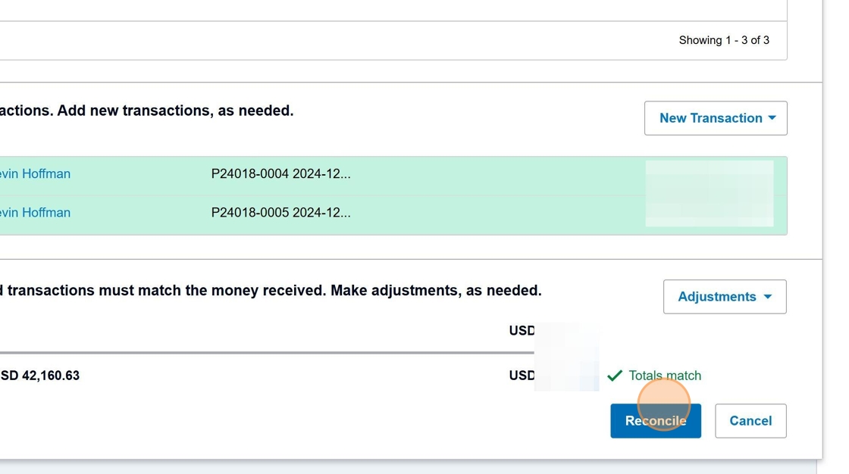Viewport: 849px width, 474px height.
Task: Open Hoffman link in P24018-0005 row
Action: coord(35,213)
